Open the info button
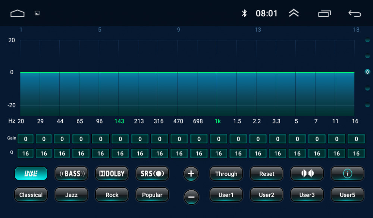The image size is (373, 218). (x=347, y=174)
